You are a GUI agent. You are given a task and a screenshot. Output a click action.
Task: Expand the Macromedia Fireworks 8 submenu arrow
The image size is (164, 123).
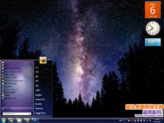click(31, 62)
